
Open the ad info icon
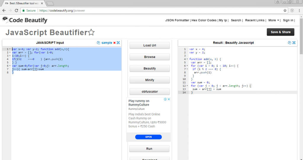(165, 100)
